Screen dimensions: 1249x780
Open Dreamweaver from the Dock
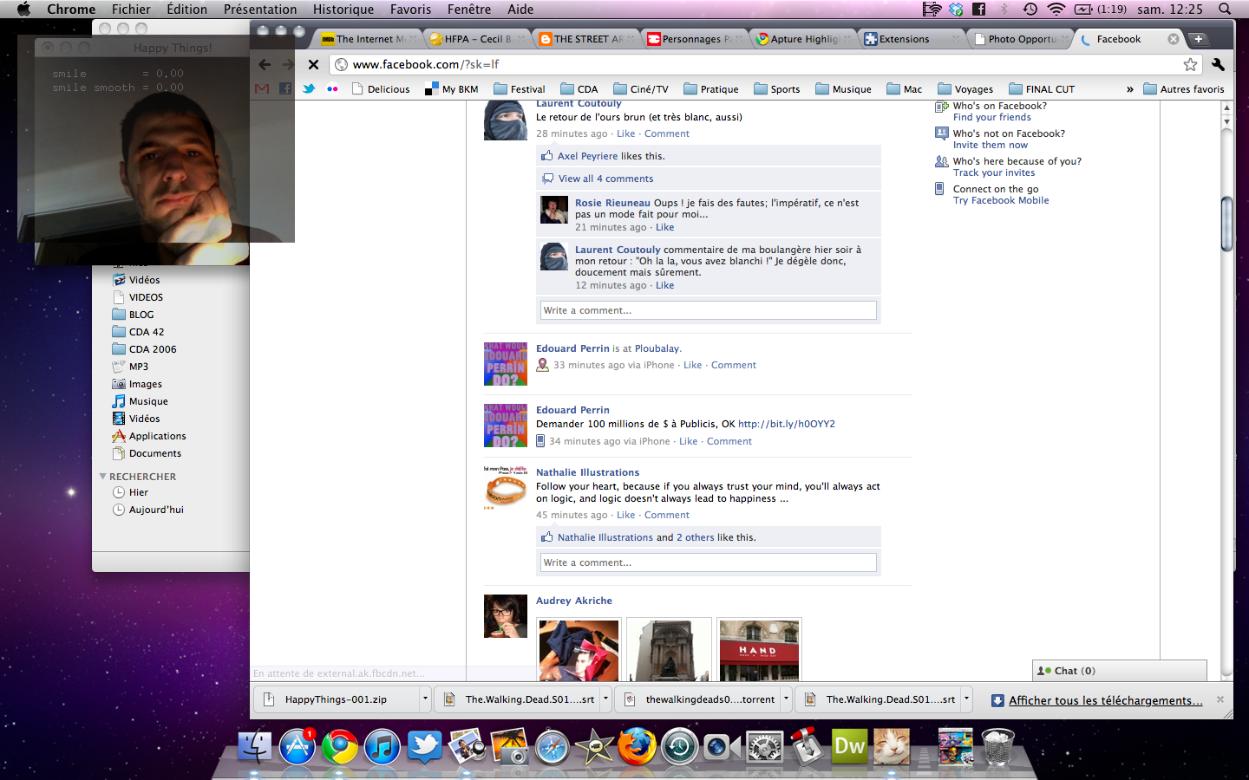point(848,746)
